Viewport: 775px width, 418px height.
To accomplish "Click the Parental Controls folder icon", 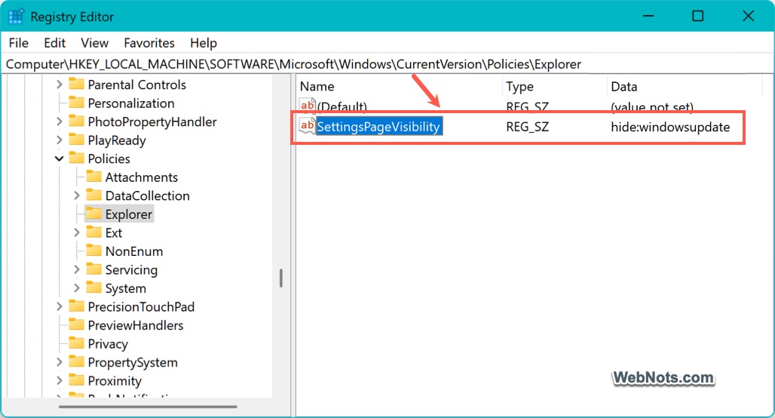I will [x=76, y=84].
